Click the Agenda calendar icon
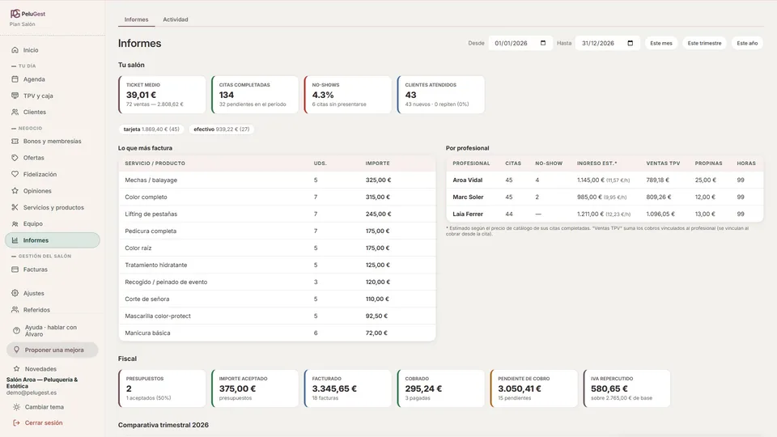Image resolution: width=777 pixels, height=437 pixels. coord(15,79)
